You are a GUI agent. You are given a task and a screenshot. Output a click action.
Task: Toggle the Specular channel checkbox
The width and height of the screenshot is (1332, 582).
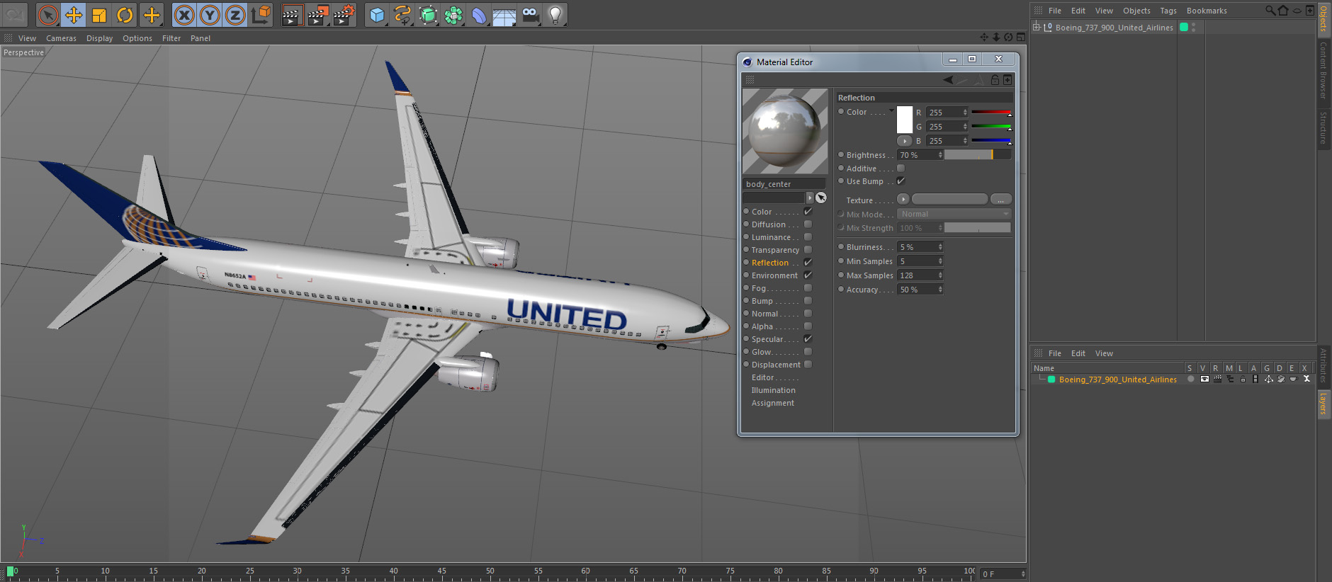(808, 339)
